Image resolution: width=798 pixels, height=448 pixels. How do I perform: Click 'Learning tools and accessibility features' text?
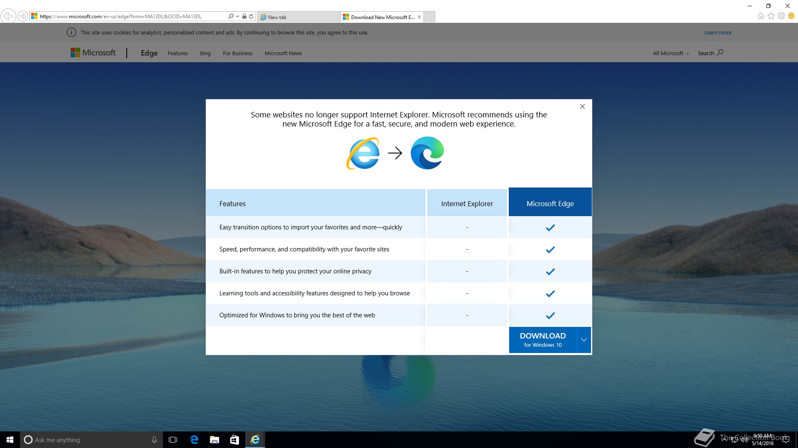point(314,293)
